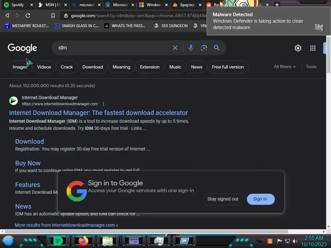Open Google quick settings gear icon
The image size is (331, 248).
(x=298, y=48)
